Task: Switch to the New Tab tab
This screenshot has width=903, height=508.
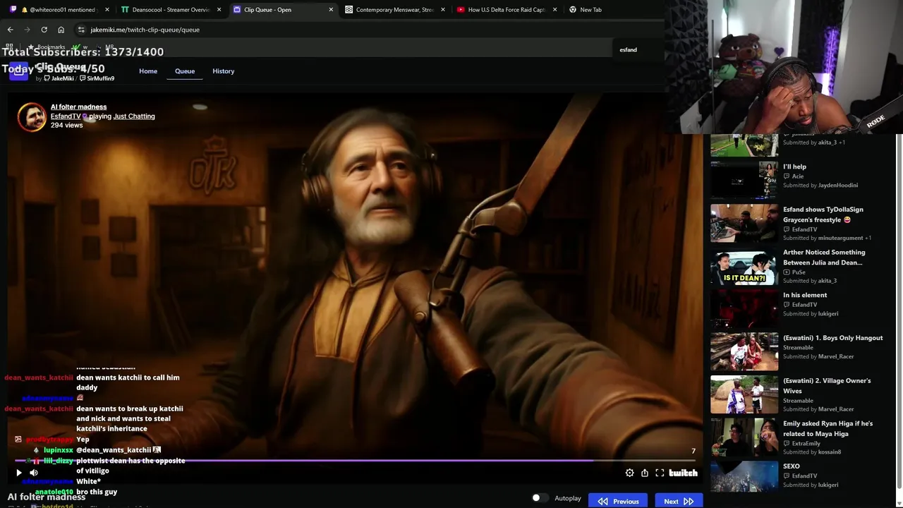Action: (x=591, y=10)
